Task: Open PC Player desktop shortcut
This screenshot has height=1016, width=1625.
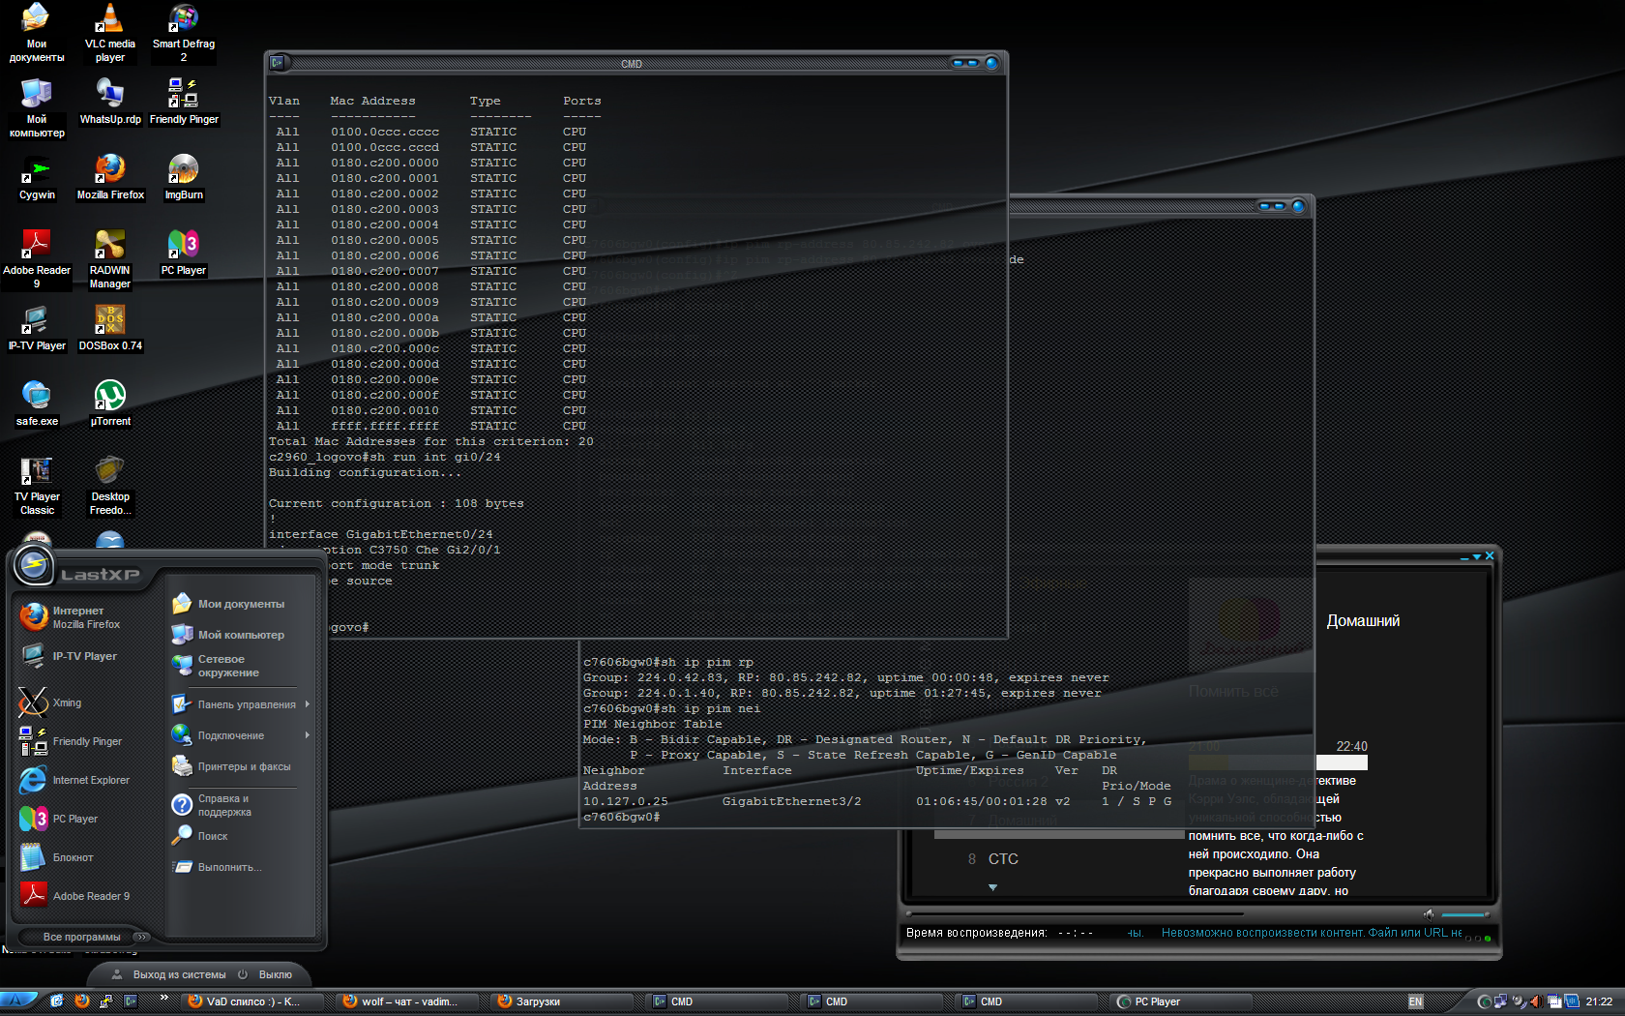Action: [x=184, y=253]
